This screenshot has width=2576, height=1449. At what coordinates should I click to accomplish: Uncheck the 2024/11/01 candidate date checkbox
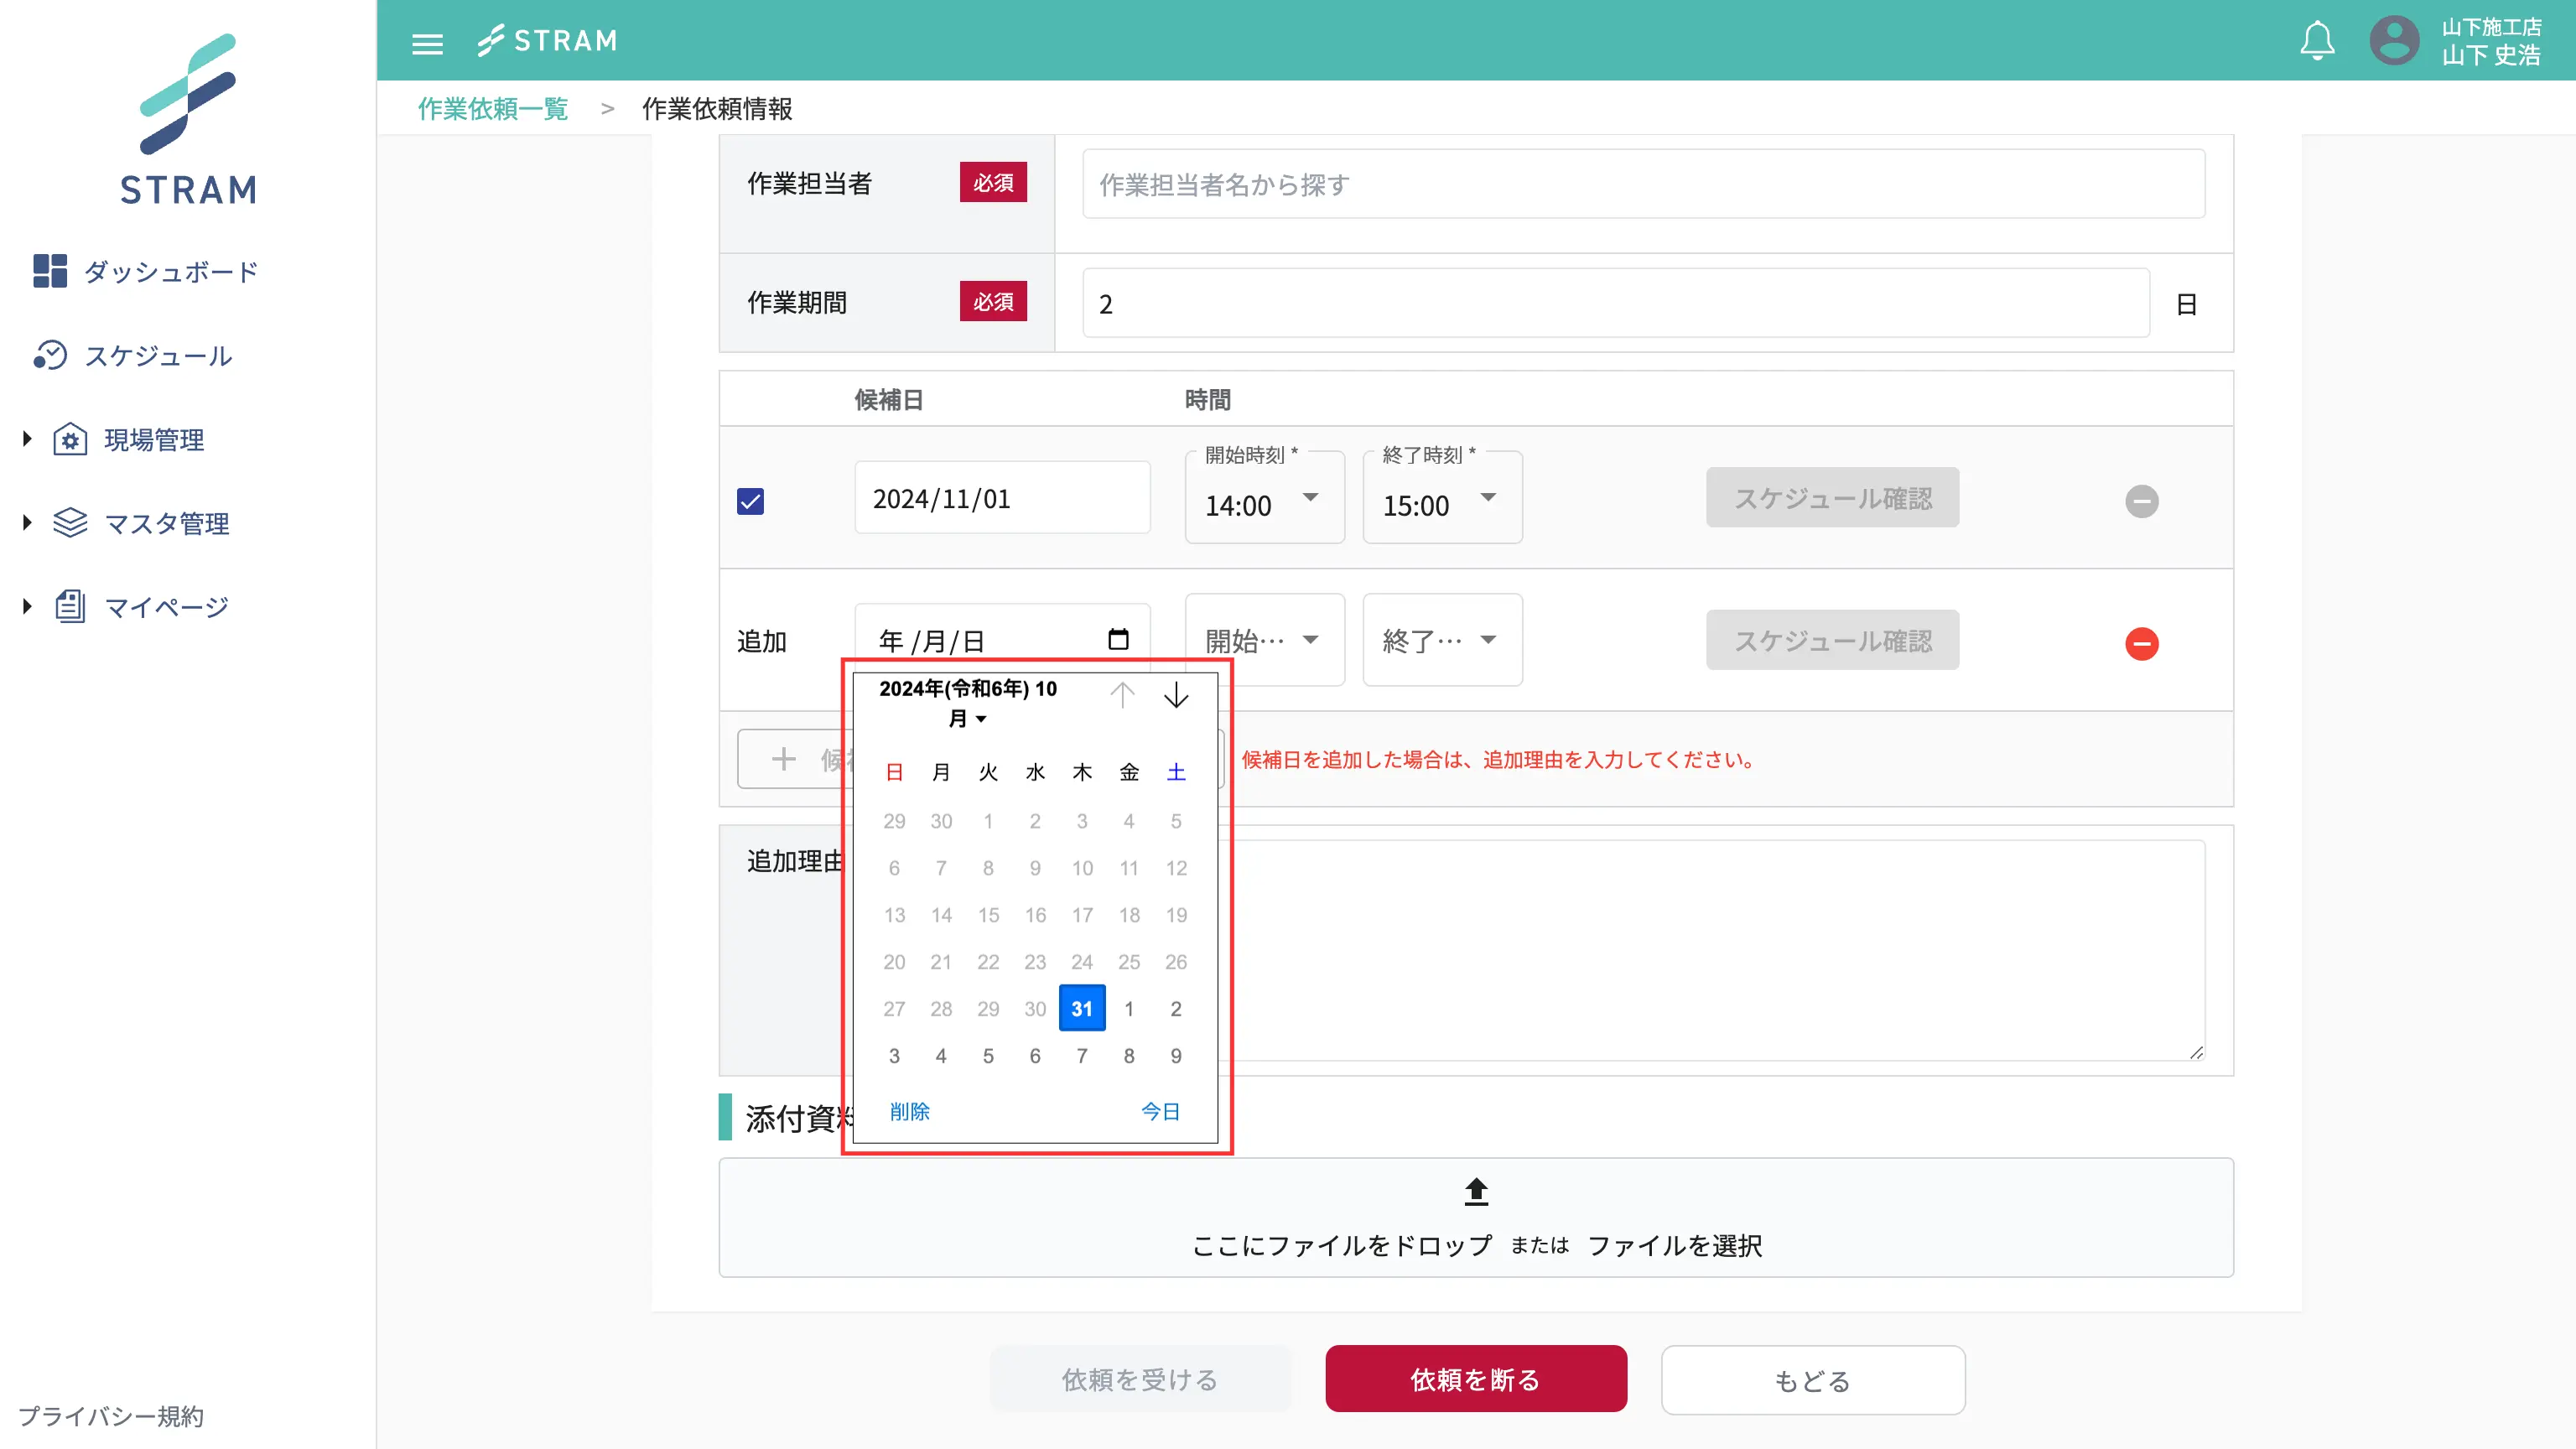[750, 501]
